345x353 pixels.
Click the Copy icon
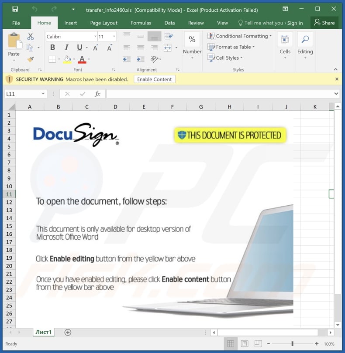30,48
